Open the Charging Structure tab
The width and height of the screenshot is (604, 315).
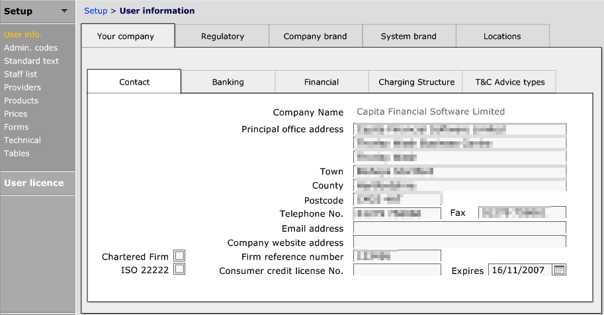click(416, 82)
